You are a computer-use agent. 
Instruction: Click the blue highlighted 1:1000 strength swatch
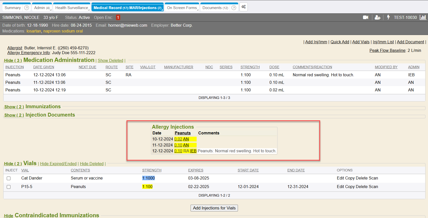pos(148,178)
